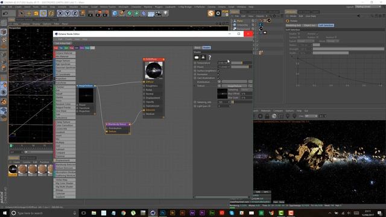Click the coordinate system icon
This screenshot has height=217, width=386.
tap(82, 13)
